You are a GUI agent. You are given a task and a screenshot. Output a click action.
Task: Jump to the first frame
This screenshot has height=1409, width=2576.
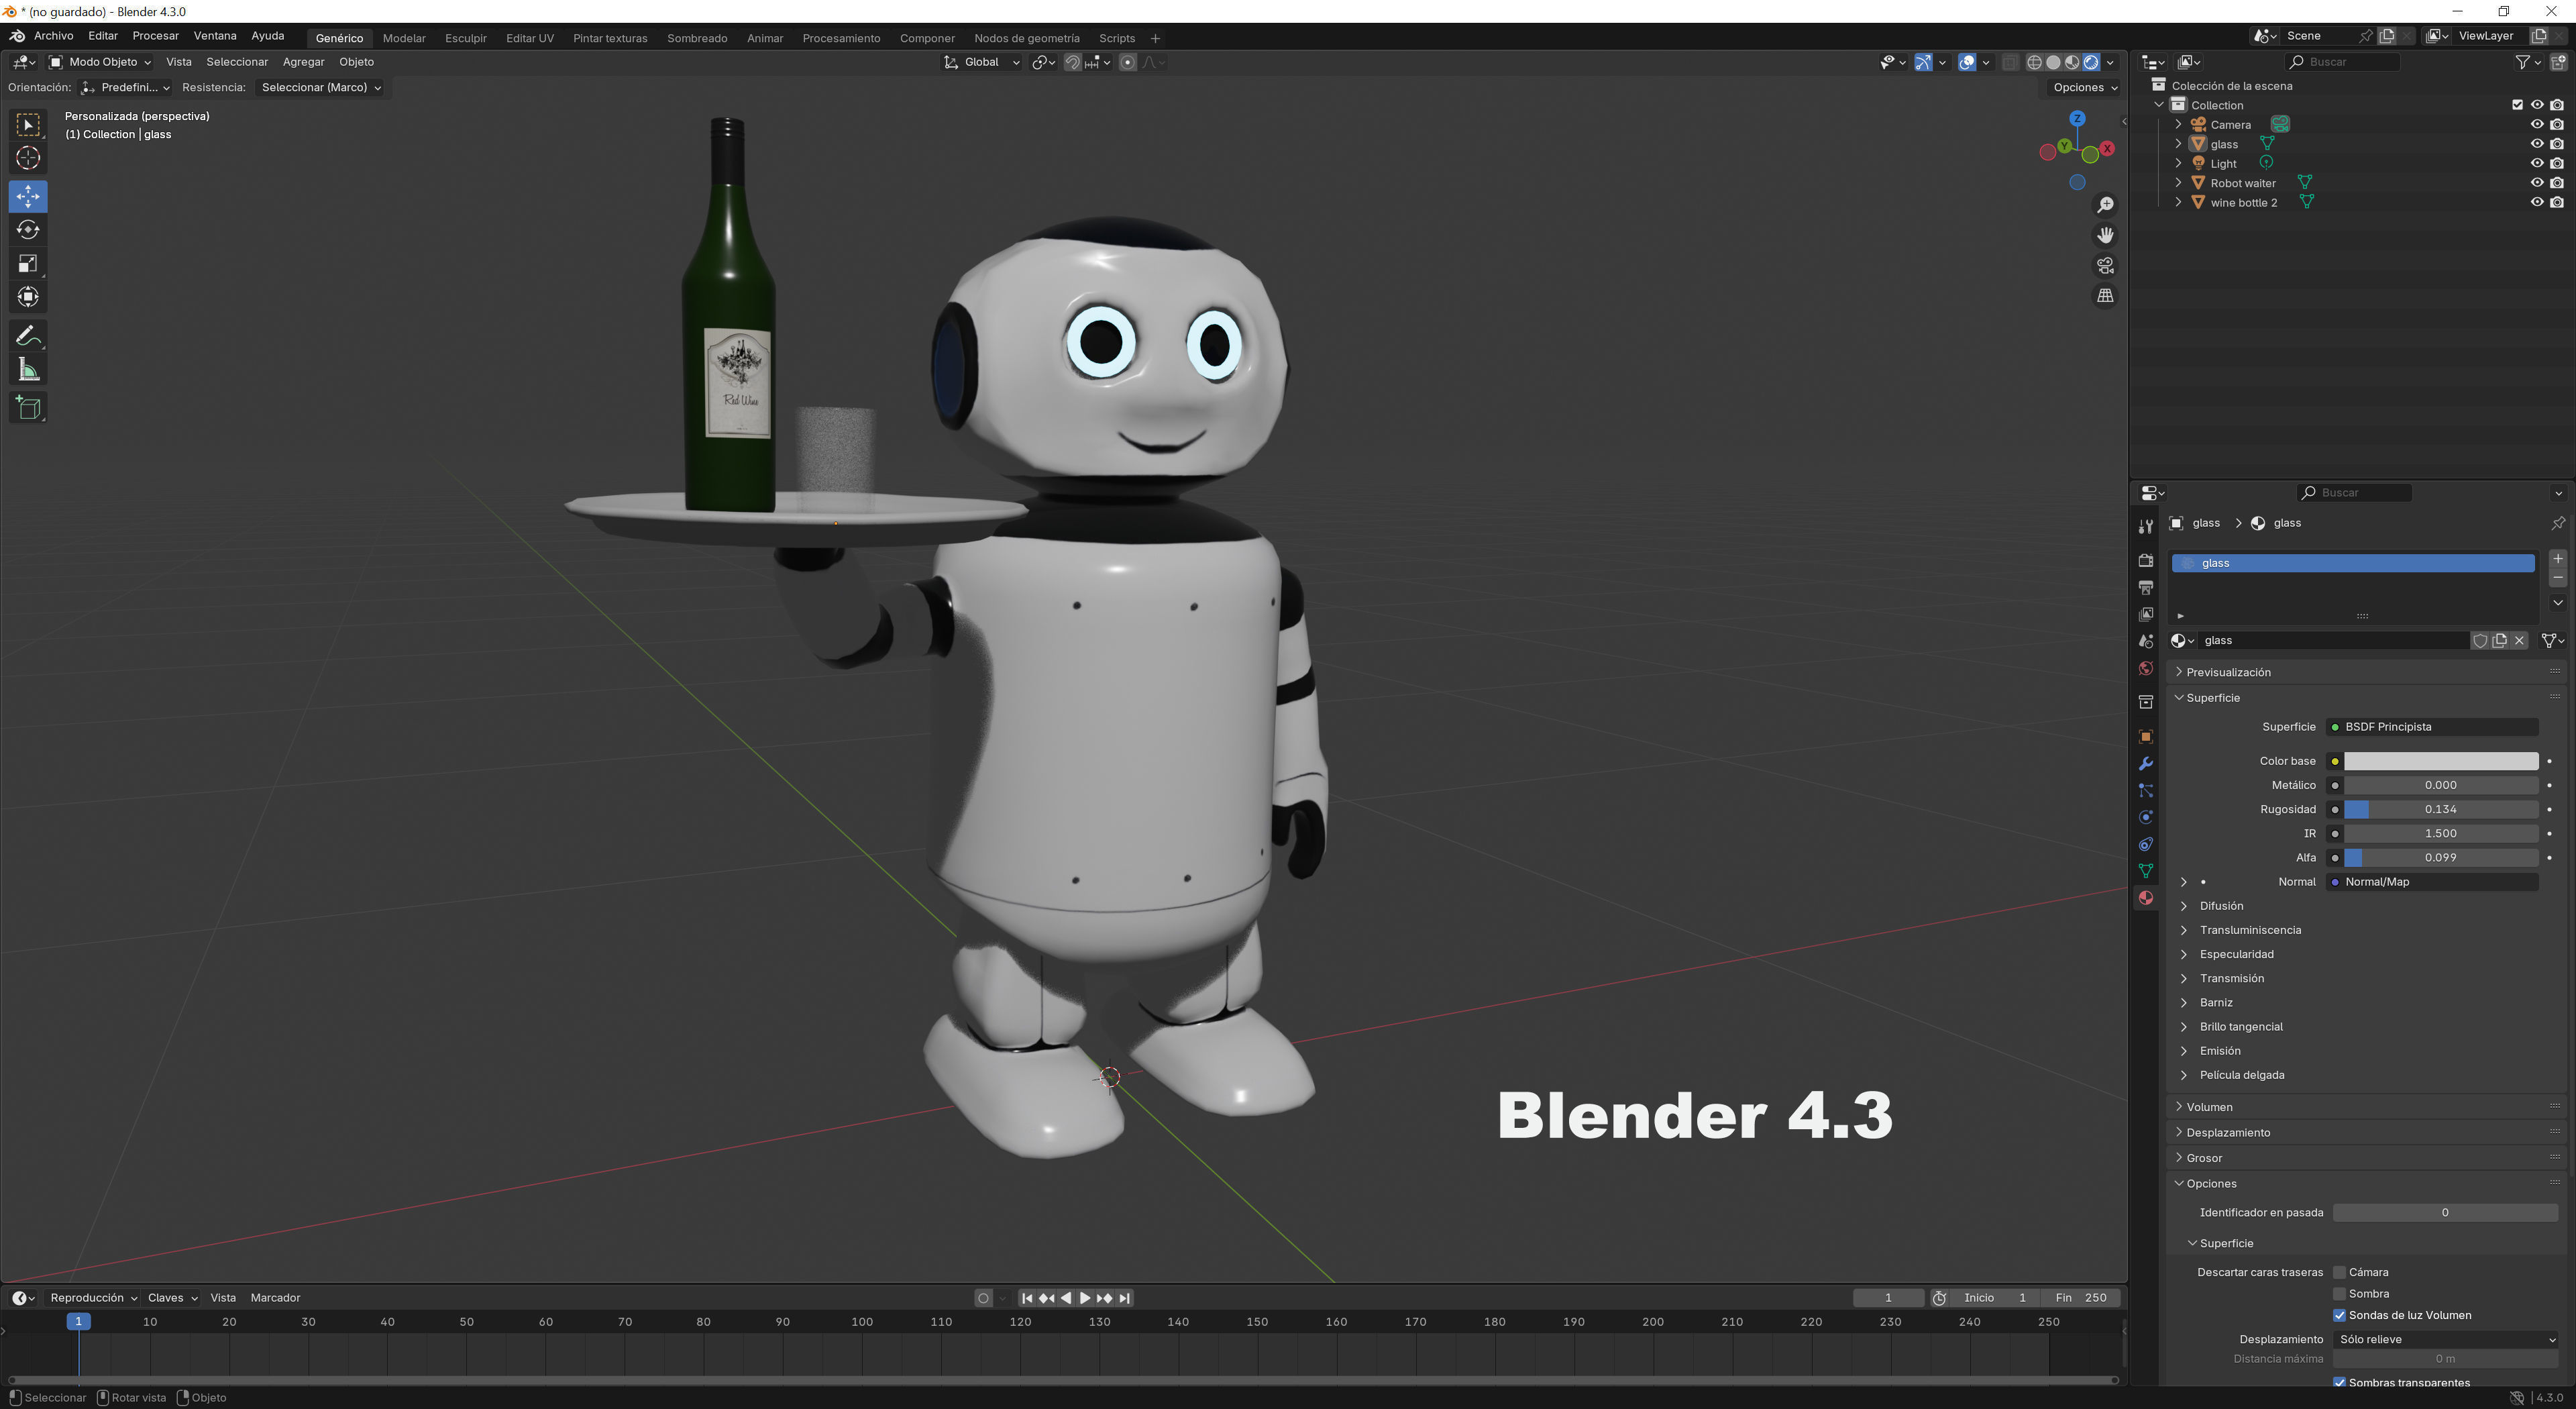coord(1027,1298)
